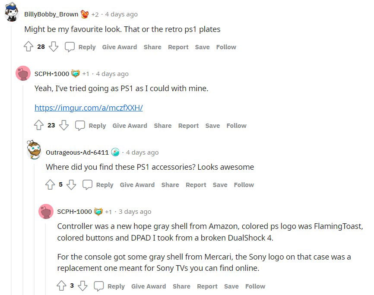Follow the last SCPH-1000 comment

click(x=255, y=286)
